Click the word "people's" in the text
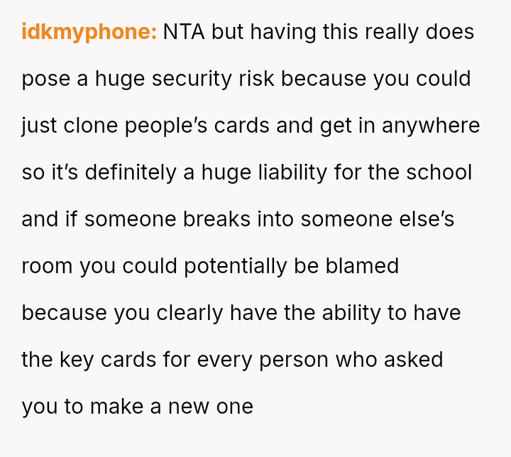 point(168,126)
